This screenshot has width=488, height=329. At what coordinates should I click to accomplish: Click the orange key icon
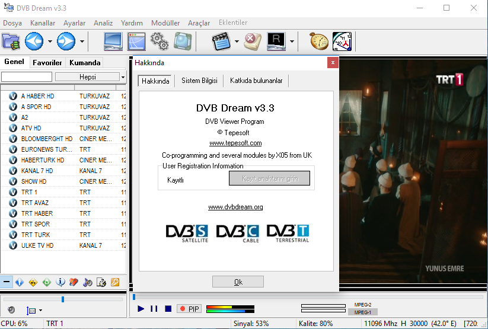[115, 282]
